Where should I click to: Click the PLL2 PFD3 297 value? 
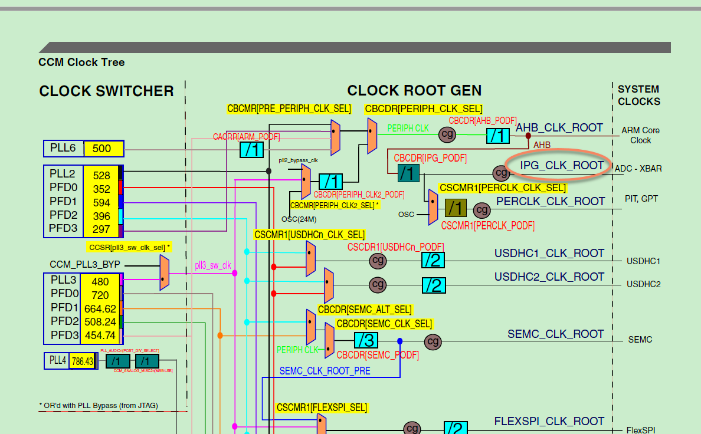(x=101, y=229)
